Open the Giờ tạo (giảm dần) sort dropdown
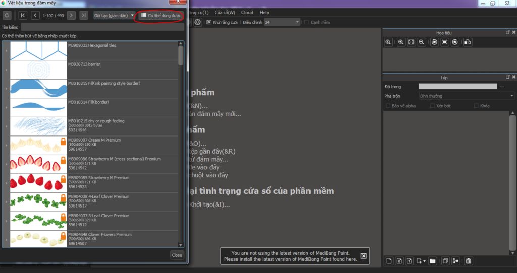Image resolution: width=517 pixels, height=273 pixels. (114, 15)
